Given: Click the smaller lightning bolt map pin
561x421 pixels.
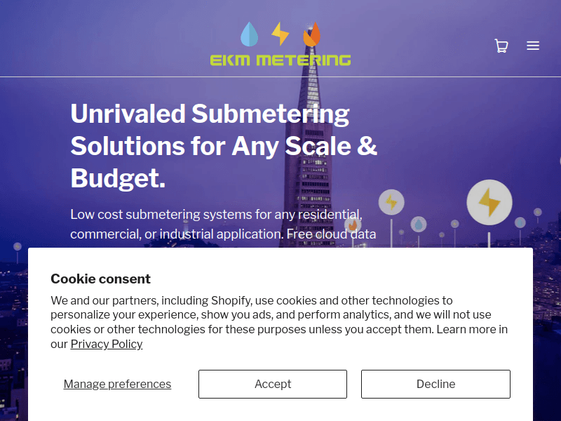Looking at the screenshot, I should [391, 203].
